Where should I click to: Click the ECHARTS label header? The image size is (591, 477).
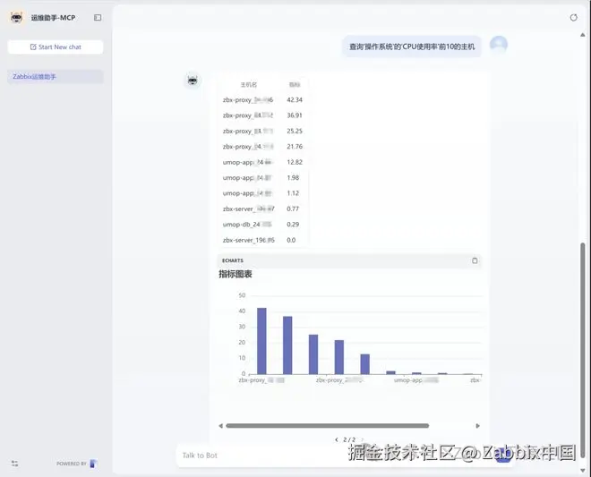(233, 260)
